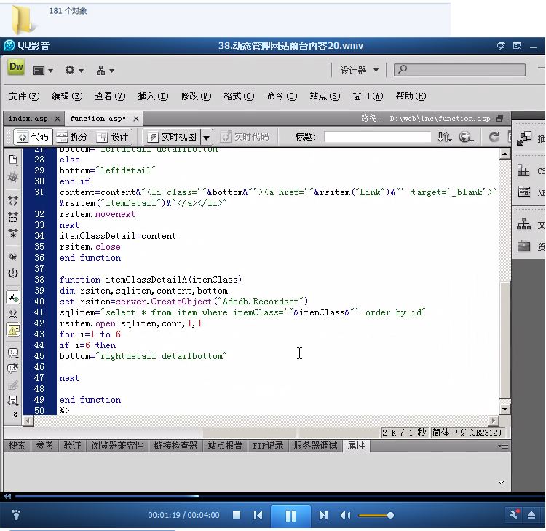Open the live view options dropdown arrow
Screen dimensions: 546x531
click(207, 137)
